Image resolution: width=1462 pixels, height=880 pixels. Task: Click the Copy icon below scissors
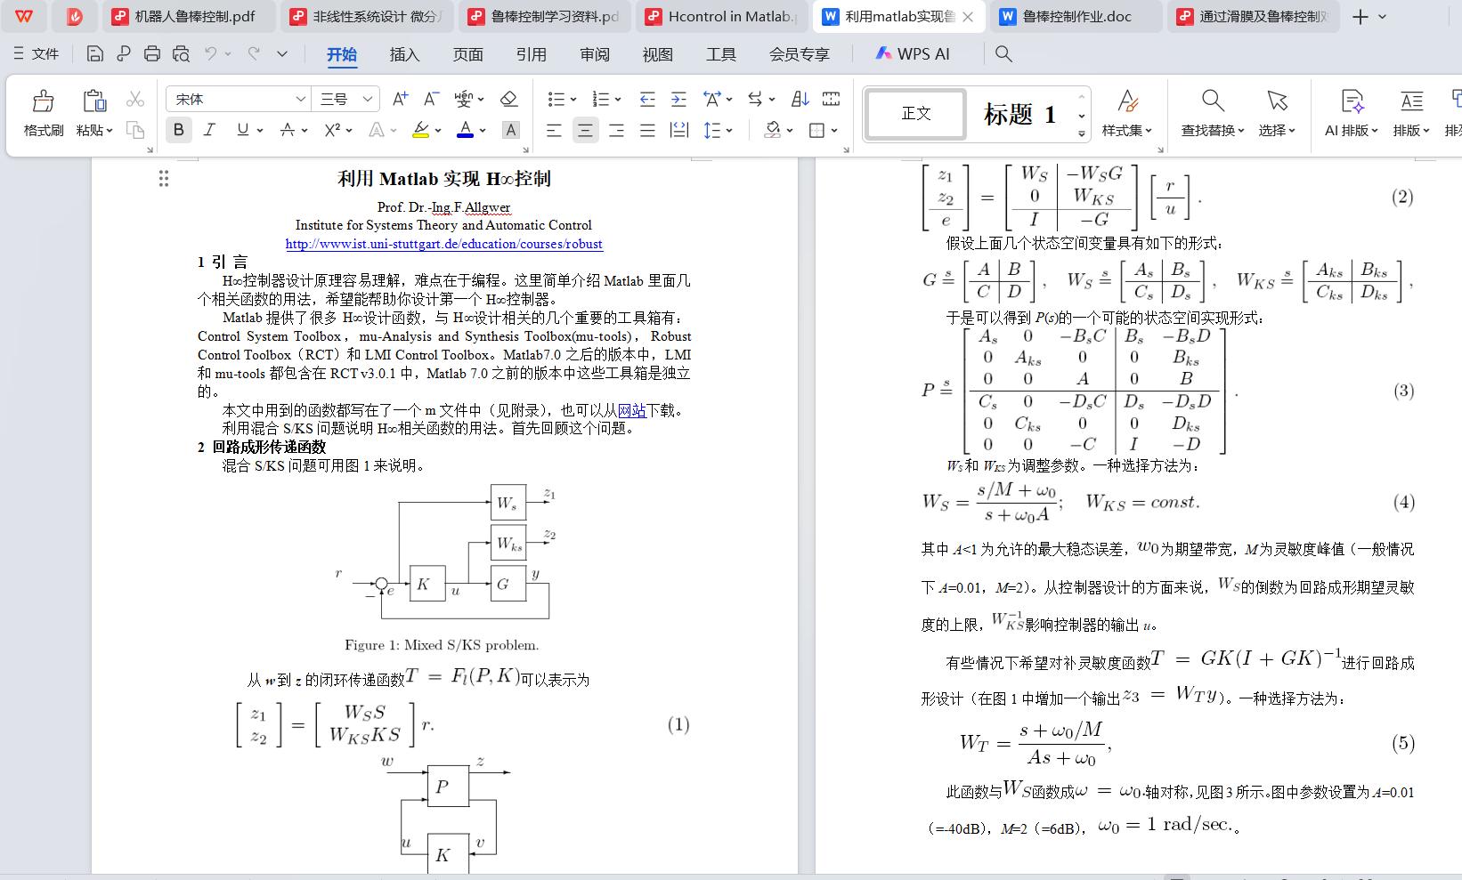tap(135, 130)
